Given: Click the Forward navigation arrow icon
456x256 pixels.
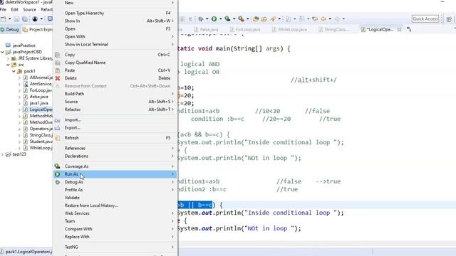Looking at the screenshot, I should tap(337, 19).
